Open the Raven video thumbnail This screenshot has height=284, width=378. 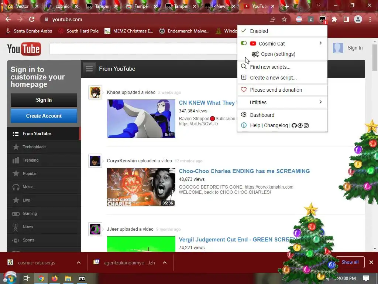pos(141,119)
